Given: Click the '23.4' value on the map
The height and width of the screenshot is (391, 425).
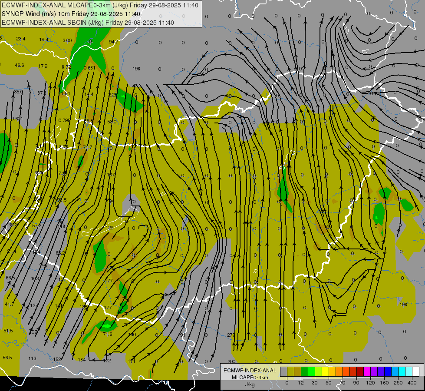Looking at the screenshot, I should coord(20,39).
